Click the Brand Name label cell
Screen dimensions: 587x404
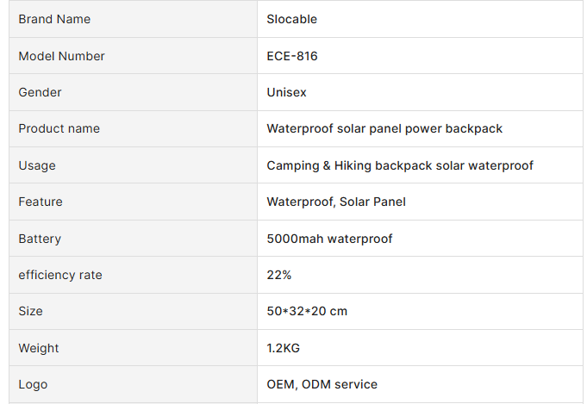54,19
